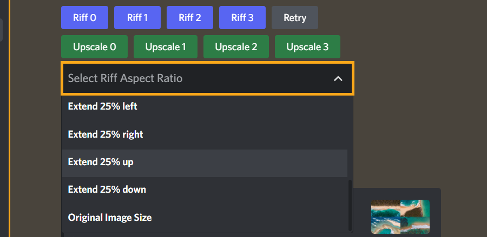This screenshot has height=237, width=487.
Task: Hit the gray Retry button
Action: coord(295,18)
